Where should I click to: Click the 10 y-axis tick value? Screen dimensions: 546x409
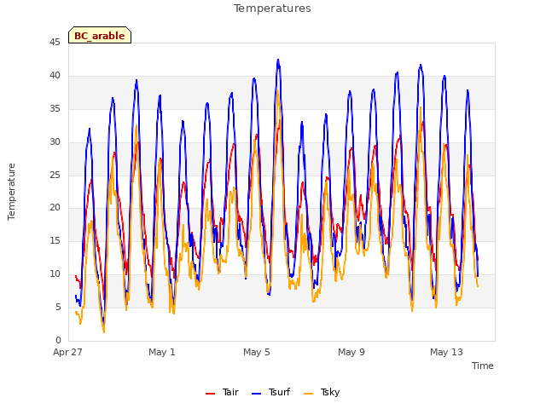[55, 274]
